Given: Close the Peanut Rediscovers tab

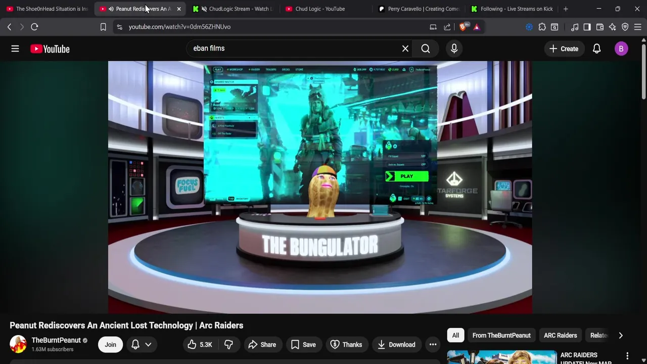Looking at the screenshot, I should (x=178, y=9).
